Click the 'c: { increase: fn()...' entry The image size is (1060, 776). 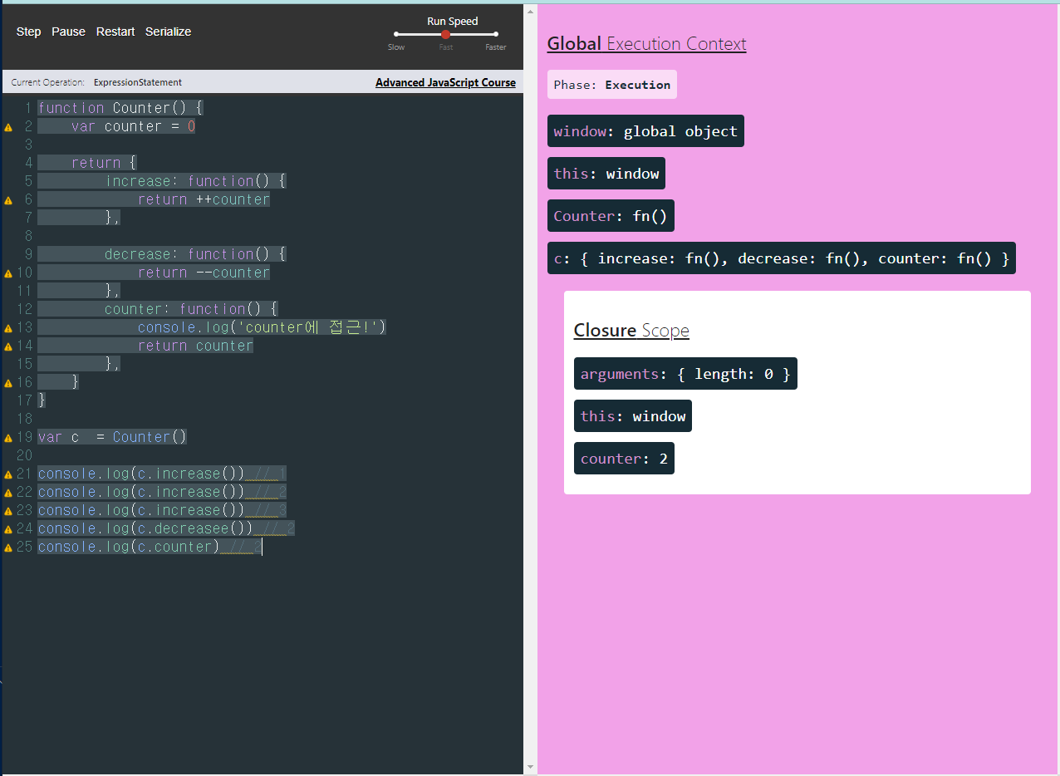click(781, 258)
